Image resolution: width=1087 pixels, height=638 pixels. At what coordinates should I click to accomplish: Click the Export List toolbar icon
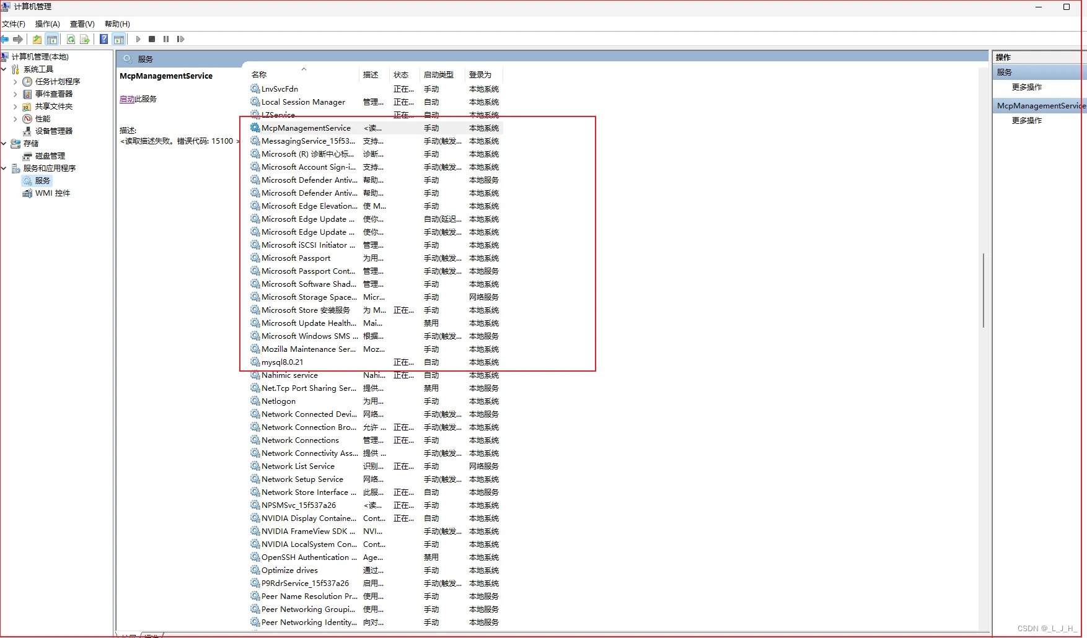point(85,39)
